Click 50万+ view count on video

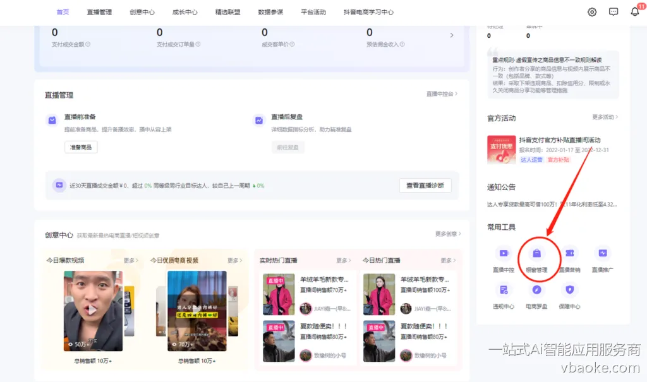tap(78, 344)
